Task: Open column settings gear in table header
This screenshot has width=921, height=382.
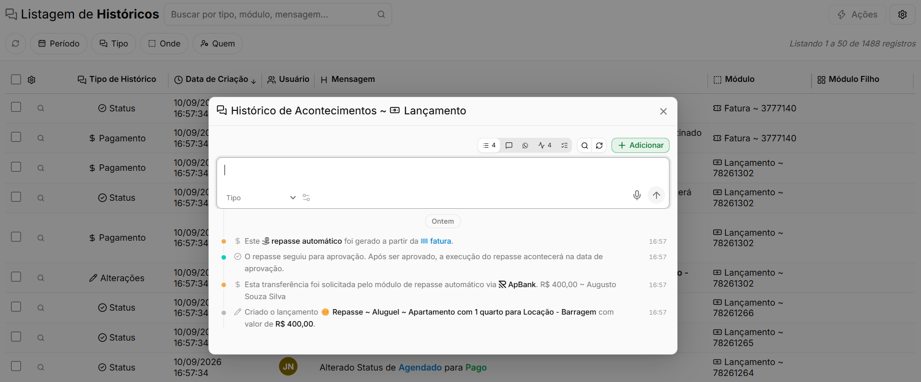Action: (31, 80)
